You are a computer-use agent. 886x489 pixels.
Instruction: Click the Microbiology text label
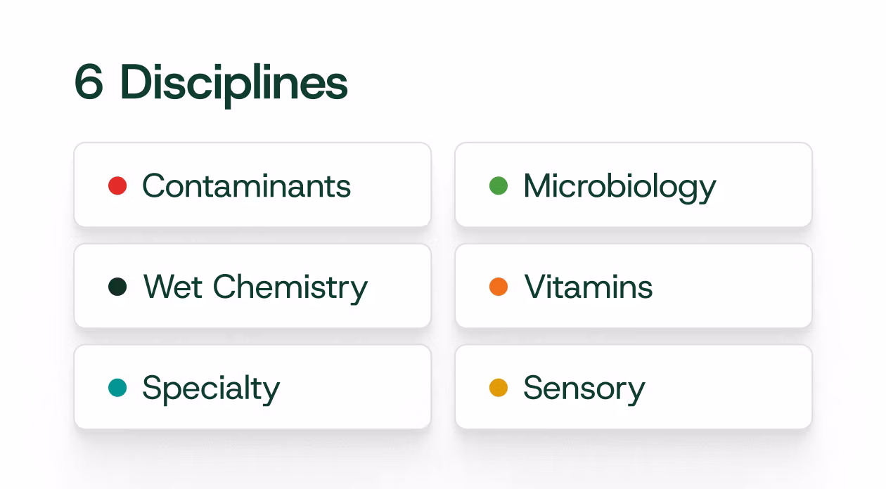pyautogui.click(x=619, y=187)
